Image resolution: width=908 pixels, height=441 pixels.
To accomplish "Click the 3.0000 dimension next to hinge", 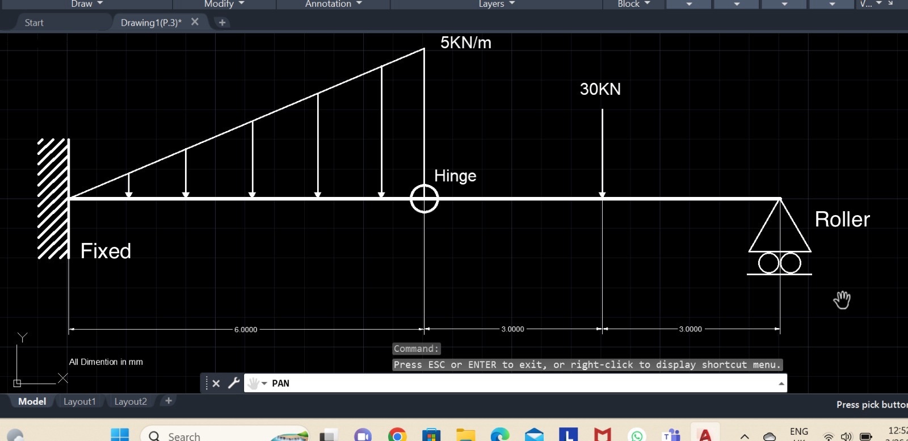I will point(512,329).
